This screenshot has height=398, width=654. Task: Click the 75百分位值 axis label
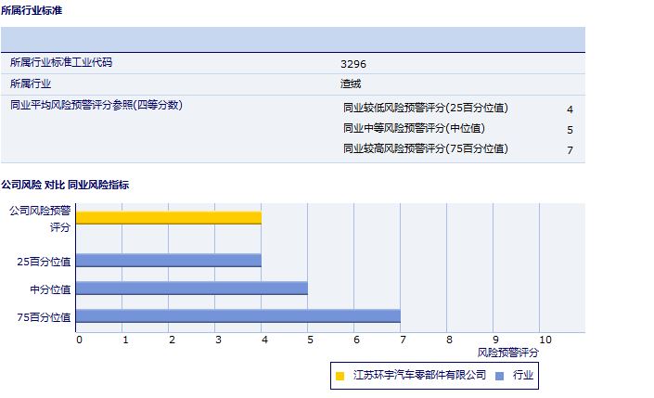click(x=44, y=317)
